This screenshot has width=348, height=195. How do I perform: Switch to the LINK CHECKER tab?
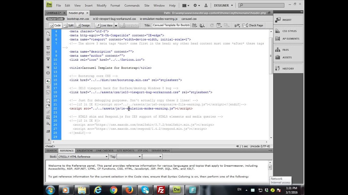[x=105, y=151]
